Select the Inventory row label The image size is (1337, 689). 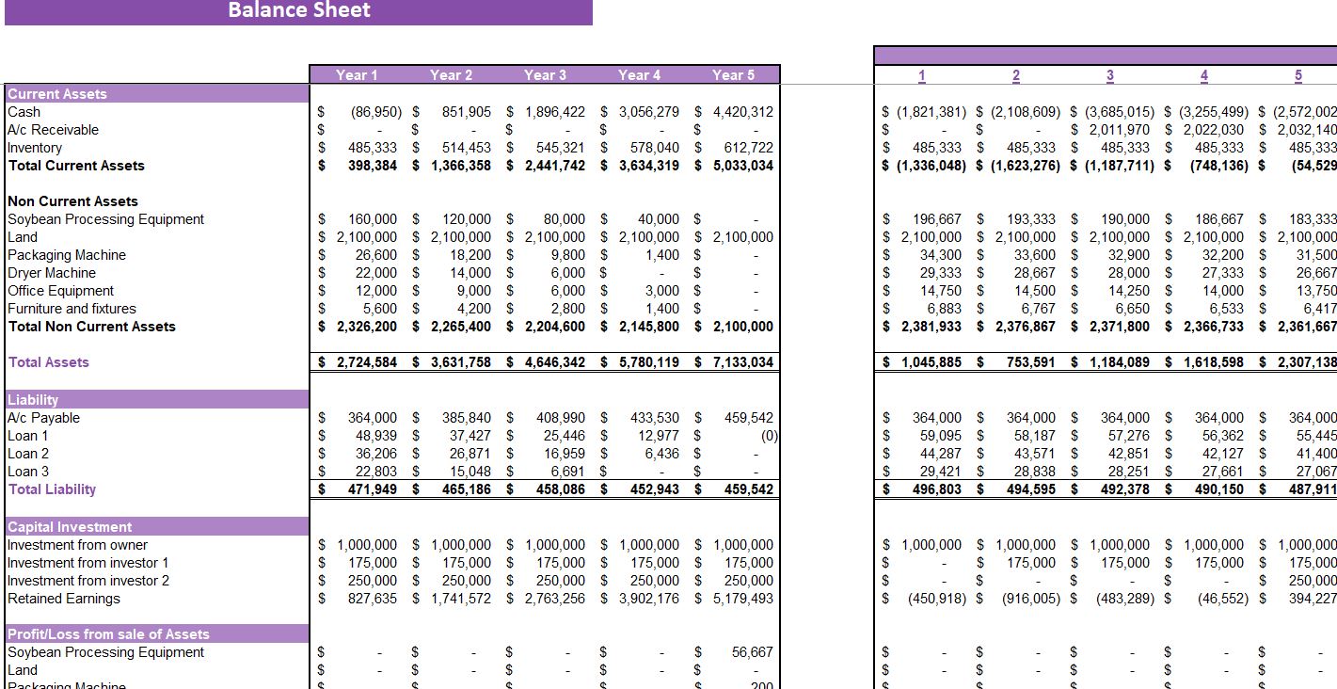click(33, 147)
